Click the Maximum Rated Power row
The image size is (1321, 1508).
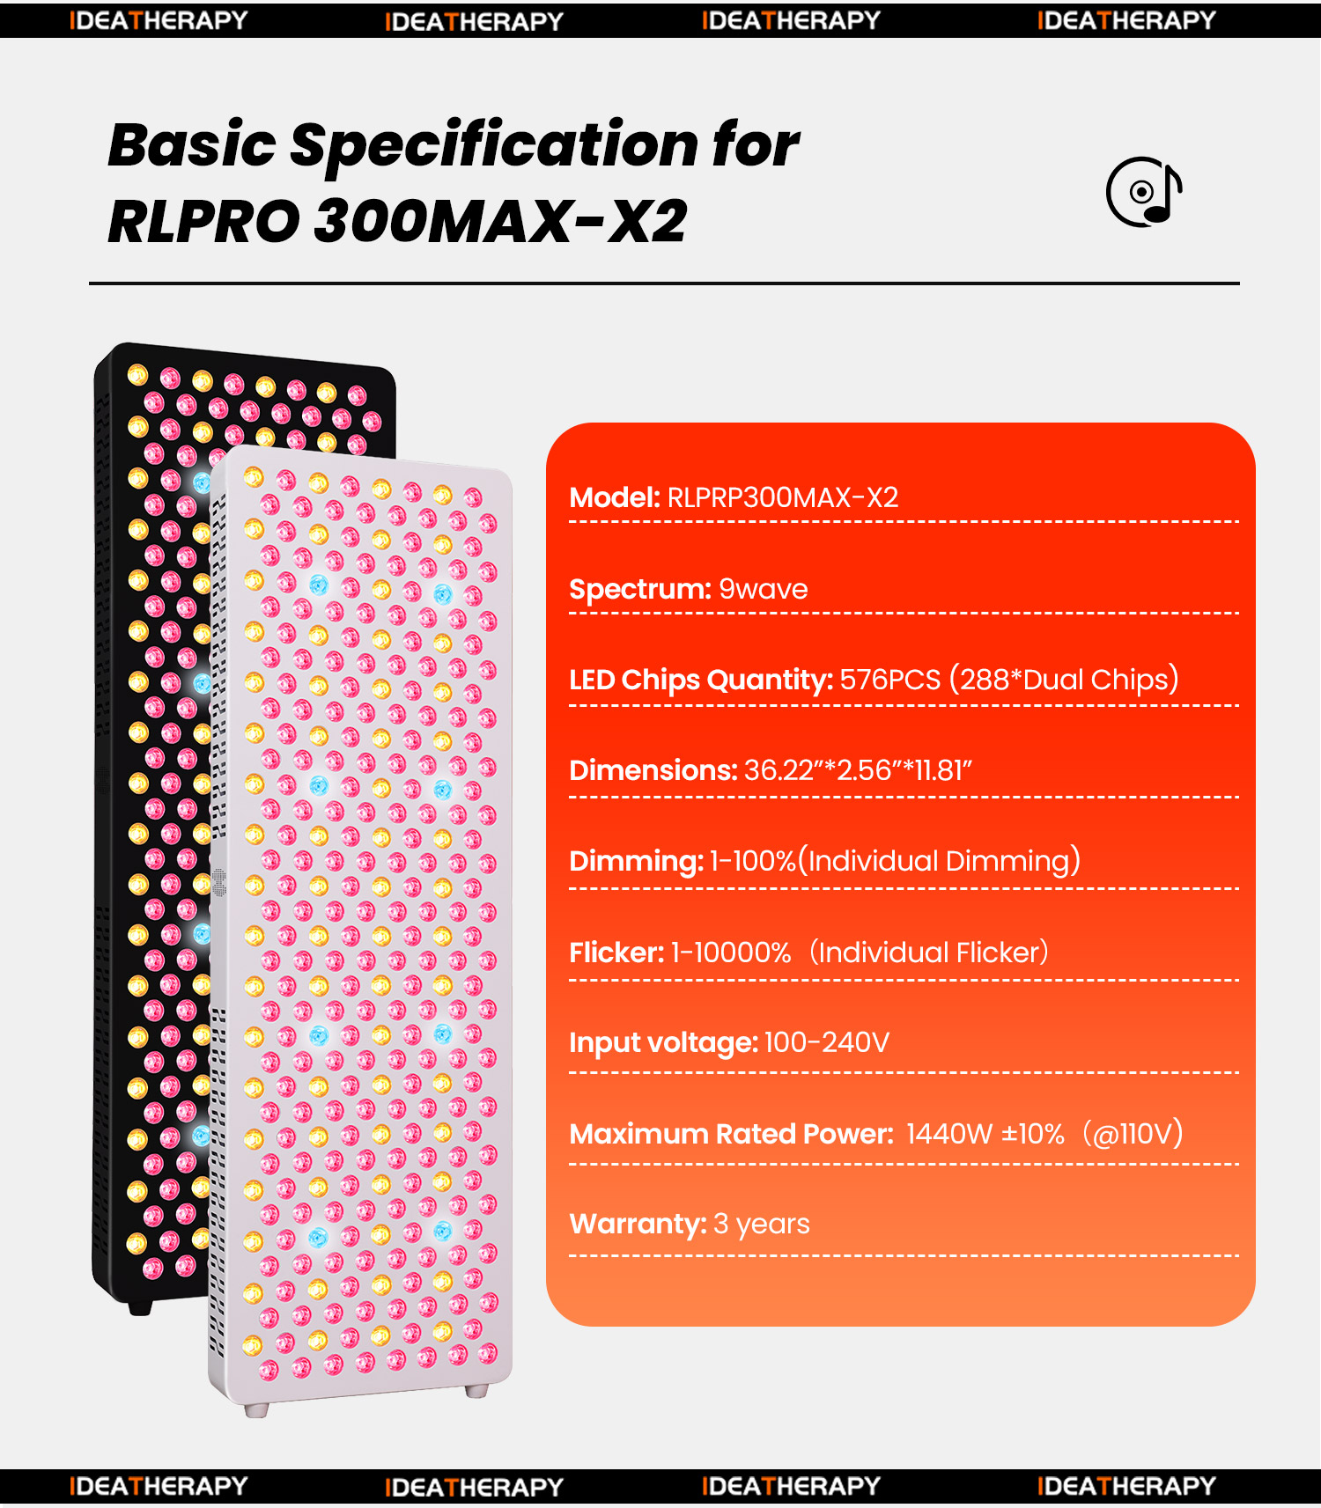[x=875, y=1134]
